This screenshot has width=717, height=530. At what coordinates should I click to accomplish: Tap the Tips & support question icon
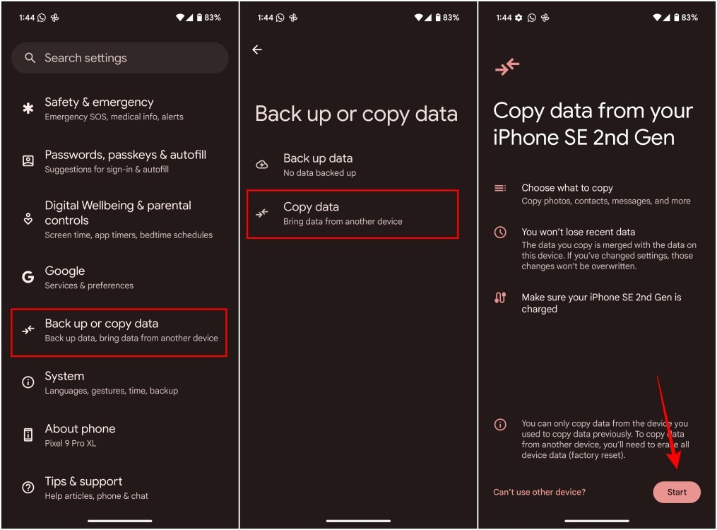coord(28,488)
